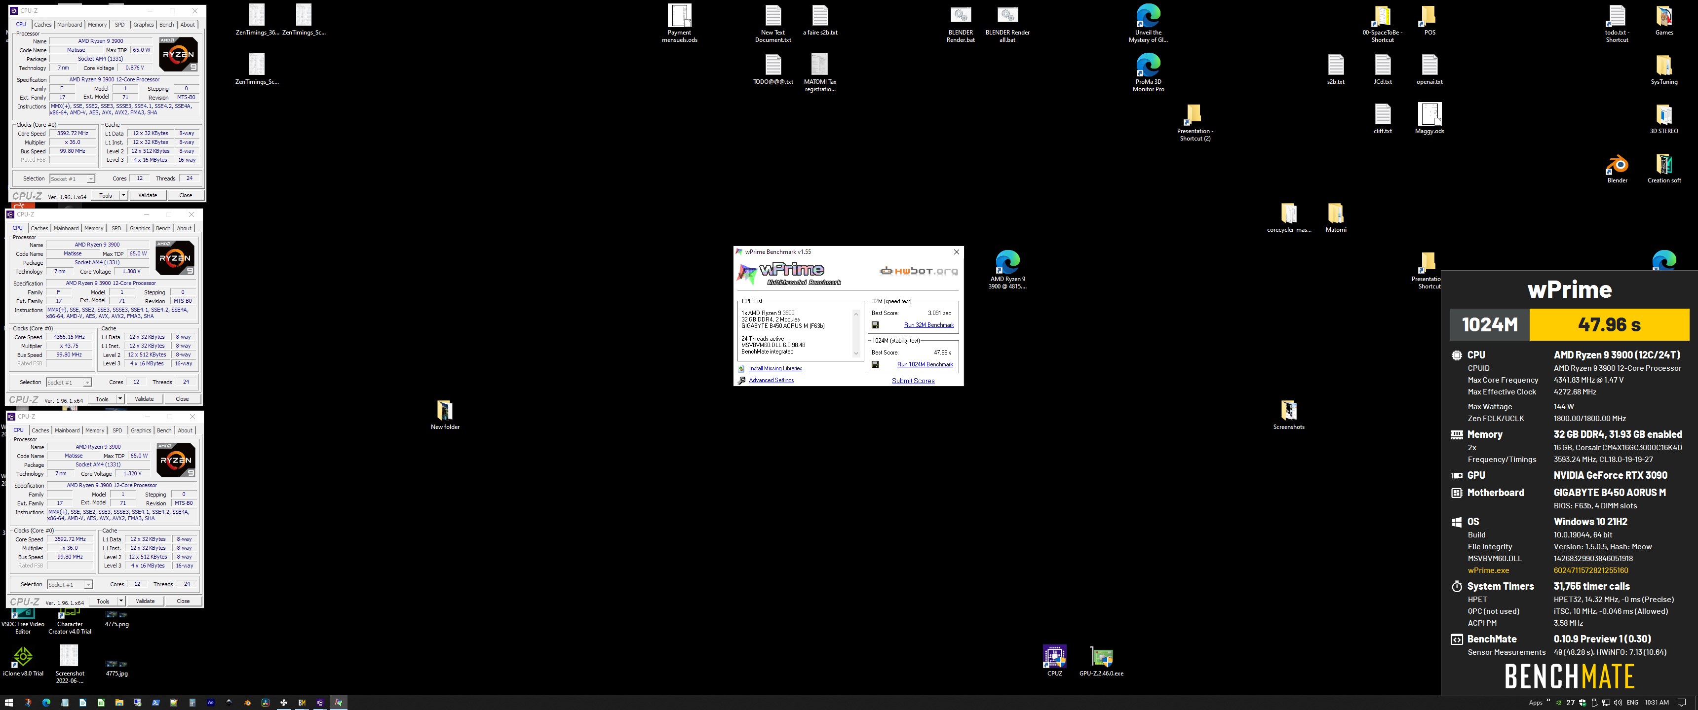The width and height of the screenshot is (1698, 710).
Task: Open Socket #1 dropdown in 4366 MHz CPU-Z window
Action: coord(69,382)
